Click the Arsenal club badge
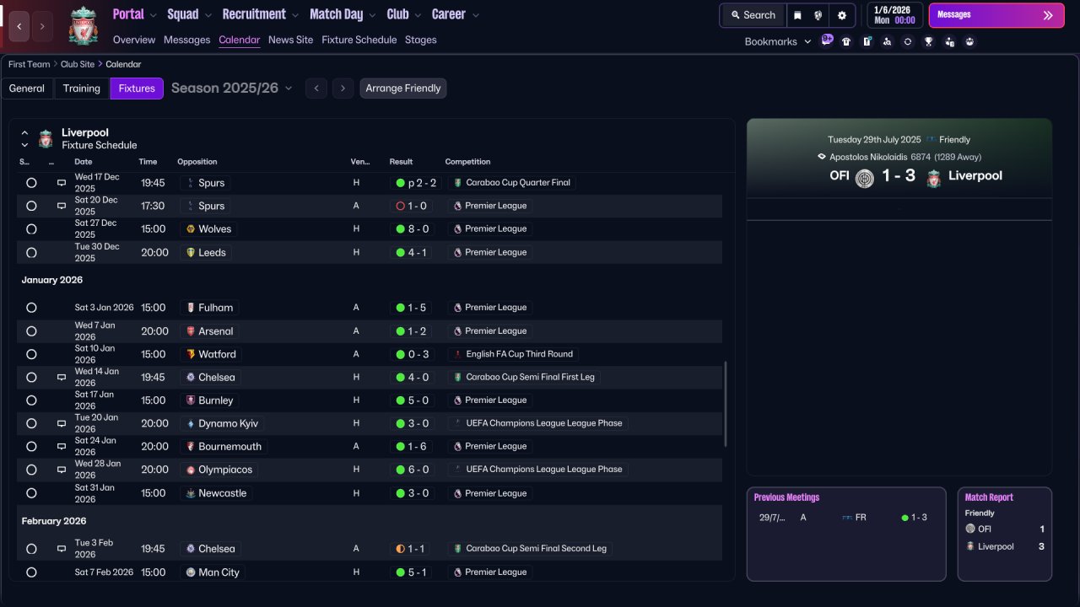Viewport: 1080px width, 607px height. 191,331
